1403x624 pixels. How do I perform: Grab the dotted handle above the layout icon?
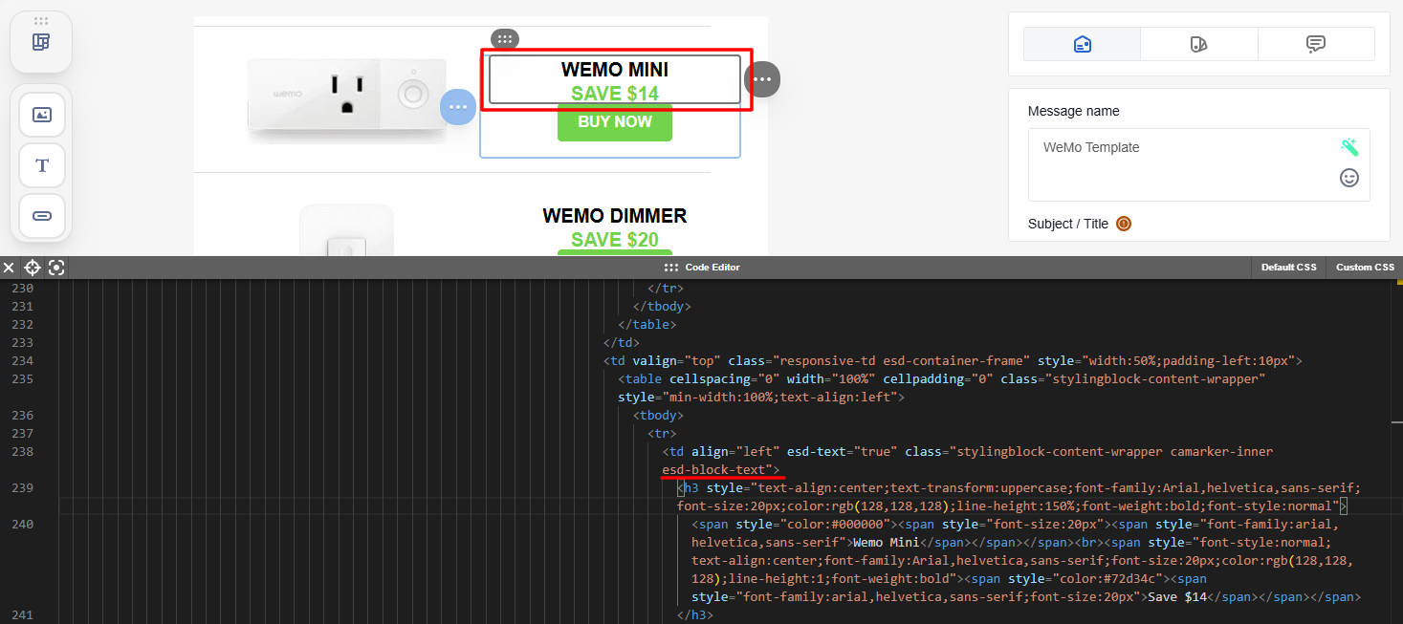pyautogui.click(x=41, y=20)
